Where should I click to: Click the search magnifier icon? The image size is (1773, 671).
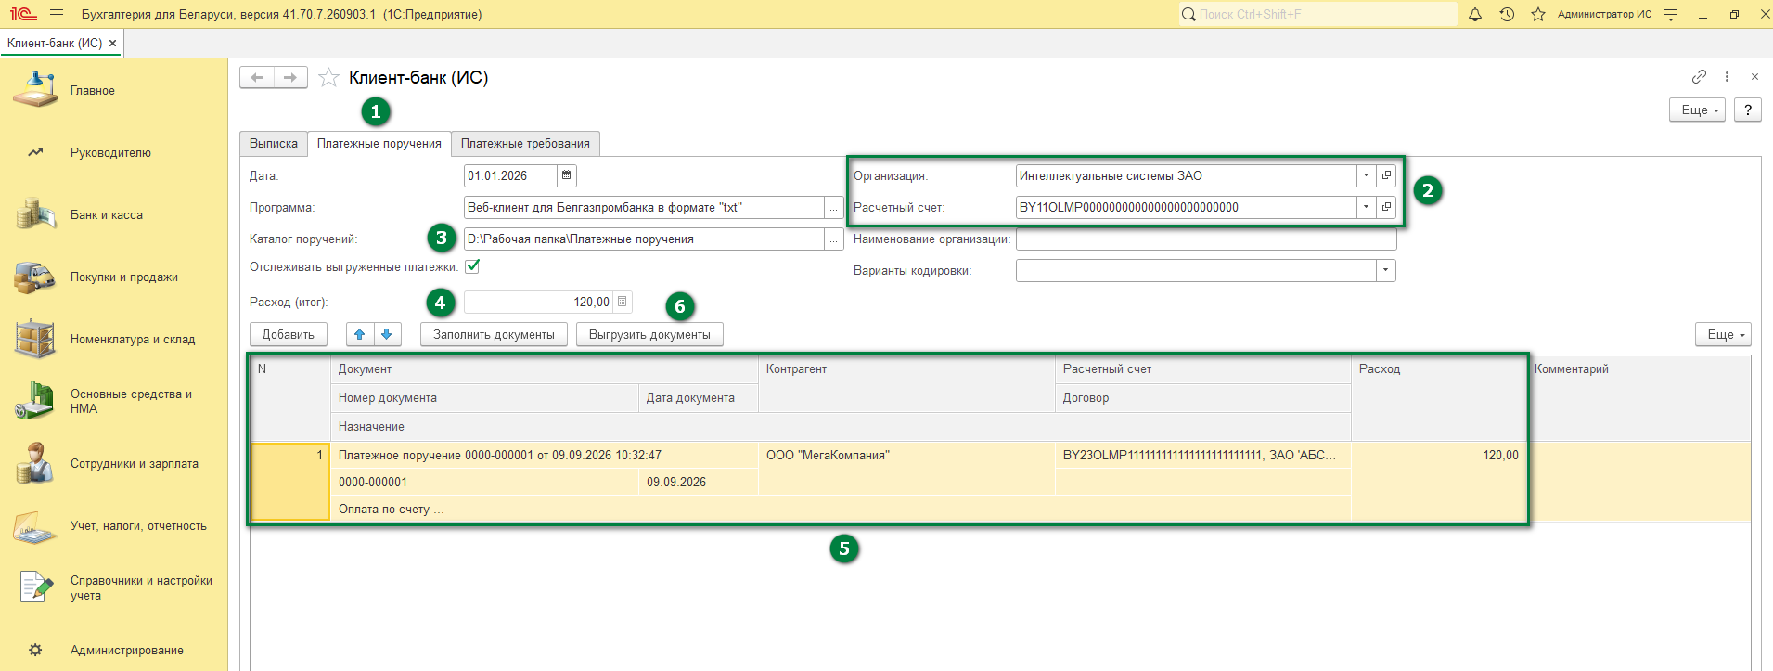tap(1188, 15)
